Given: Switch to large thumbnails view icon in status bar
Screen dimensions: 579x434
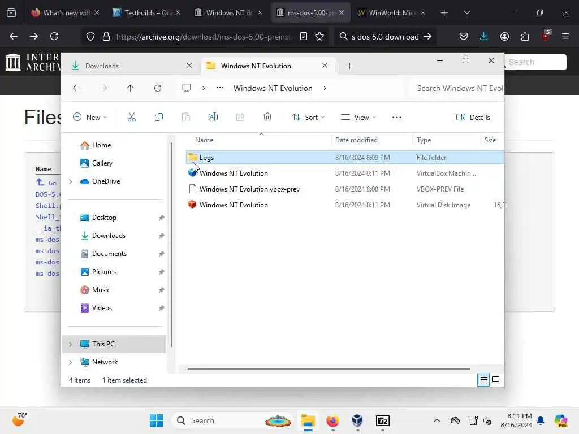Looking at the screenshot, I should tap(496, 380).
